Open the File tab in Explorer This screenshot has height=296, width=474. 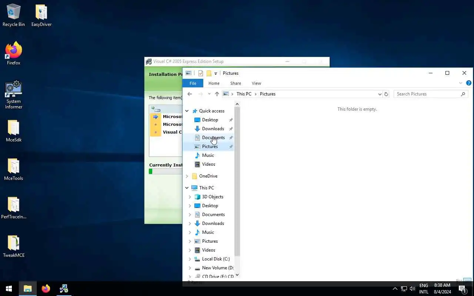point(193,83)
